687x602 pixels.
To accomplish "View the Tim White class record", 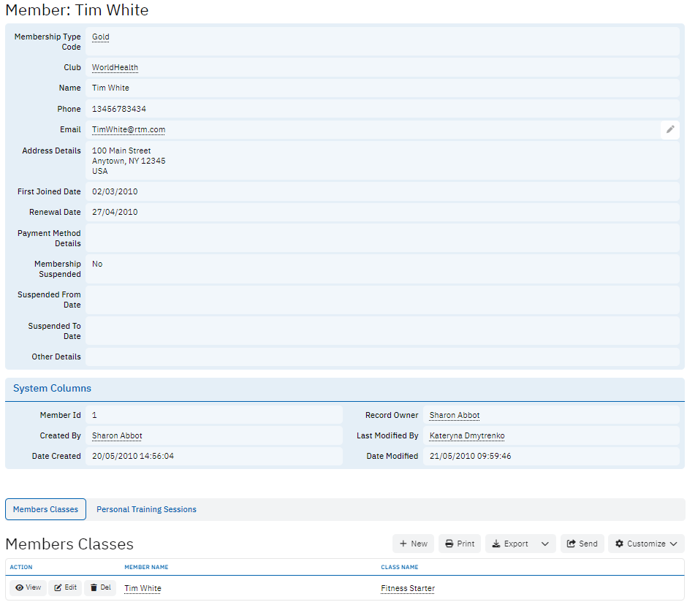I will (x=28, y=587).
